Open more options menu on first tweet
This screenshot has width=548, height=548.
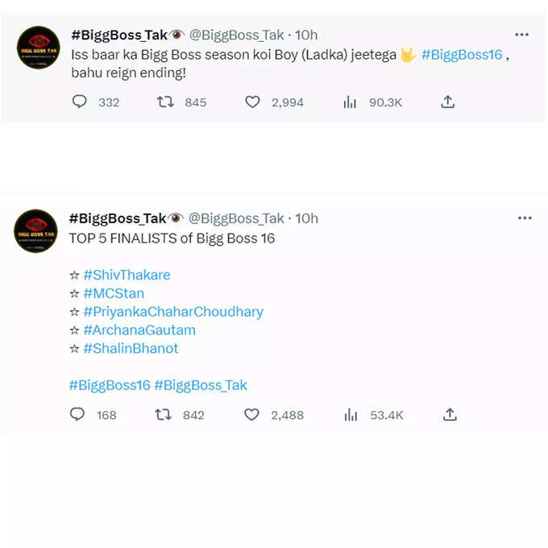(x=521, y=35)
